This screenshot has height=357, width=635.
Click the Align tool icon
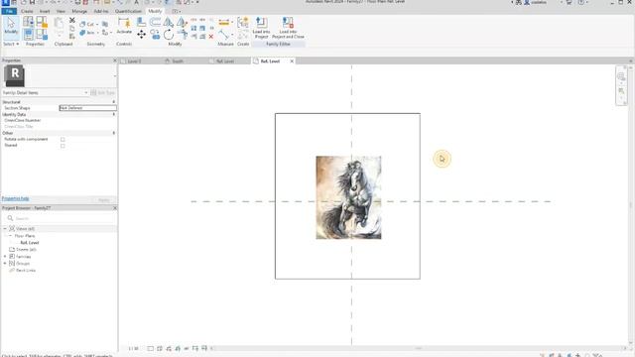141,22
